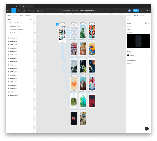157x141 pixels.
Task: Select the Pen tool
Action: coord(29,11)
